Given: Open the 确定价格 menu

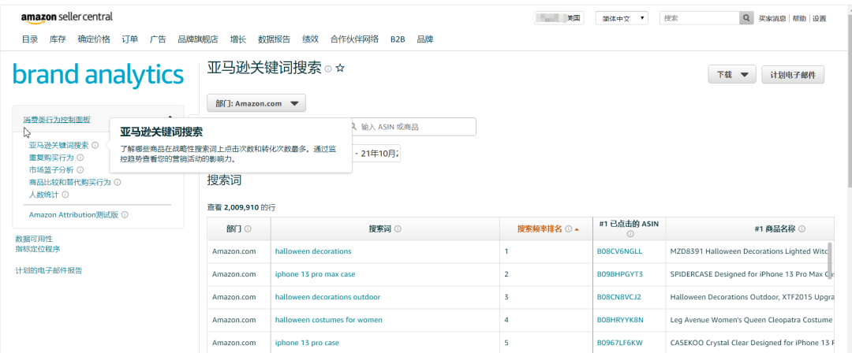Looking at the screenshot, I should pos(93,39).
